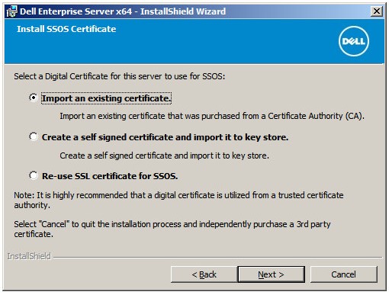Screen dimensions: 389x295
Task: Click the text starting 'Select a Digital Certificate'
Action: click(120, 76)
